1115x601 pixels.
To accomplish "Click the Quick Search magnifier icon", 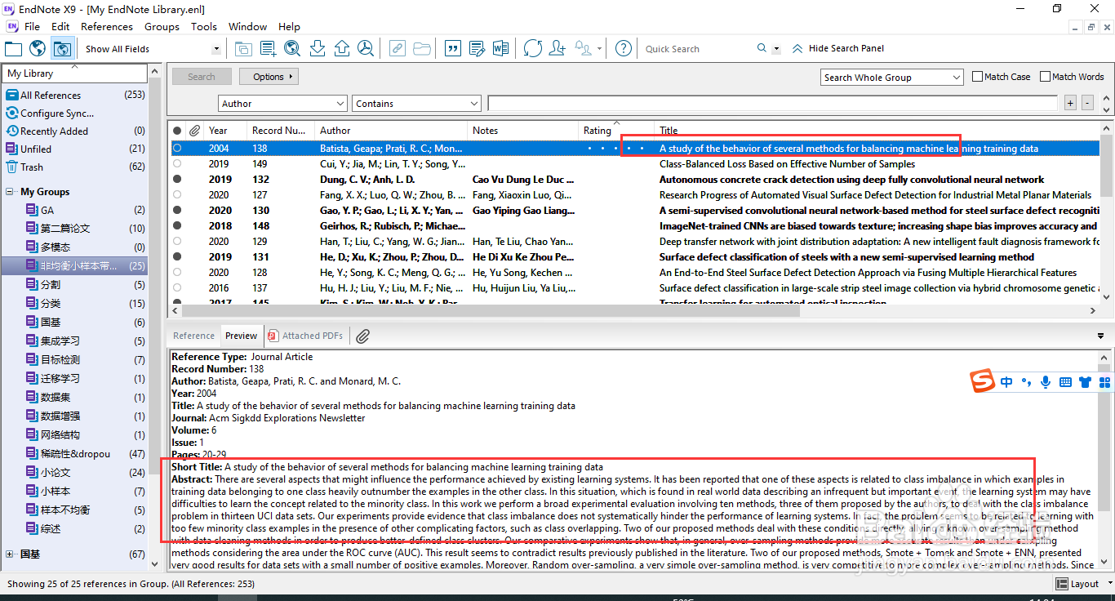I will click(762, 48).
